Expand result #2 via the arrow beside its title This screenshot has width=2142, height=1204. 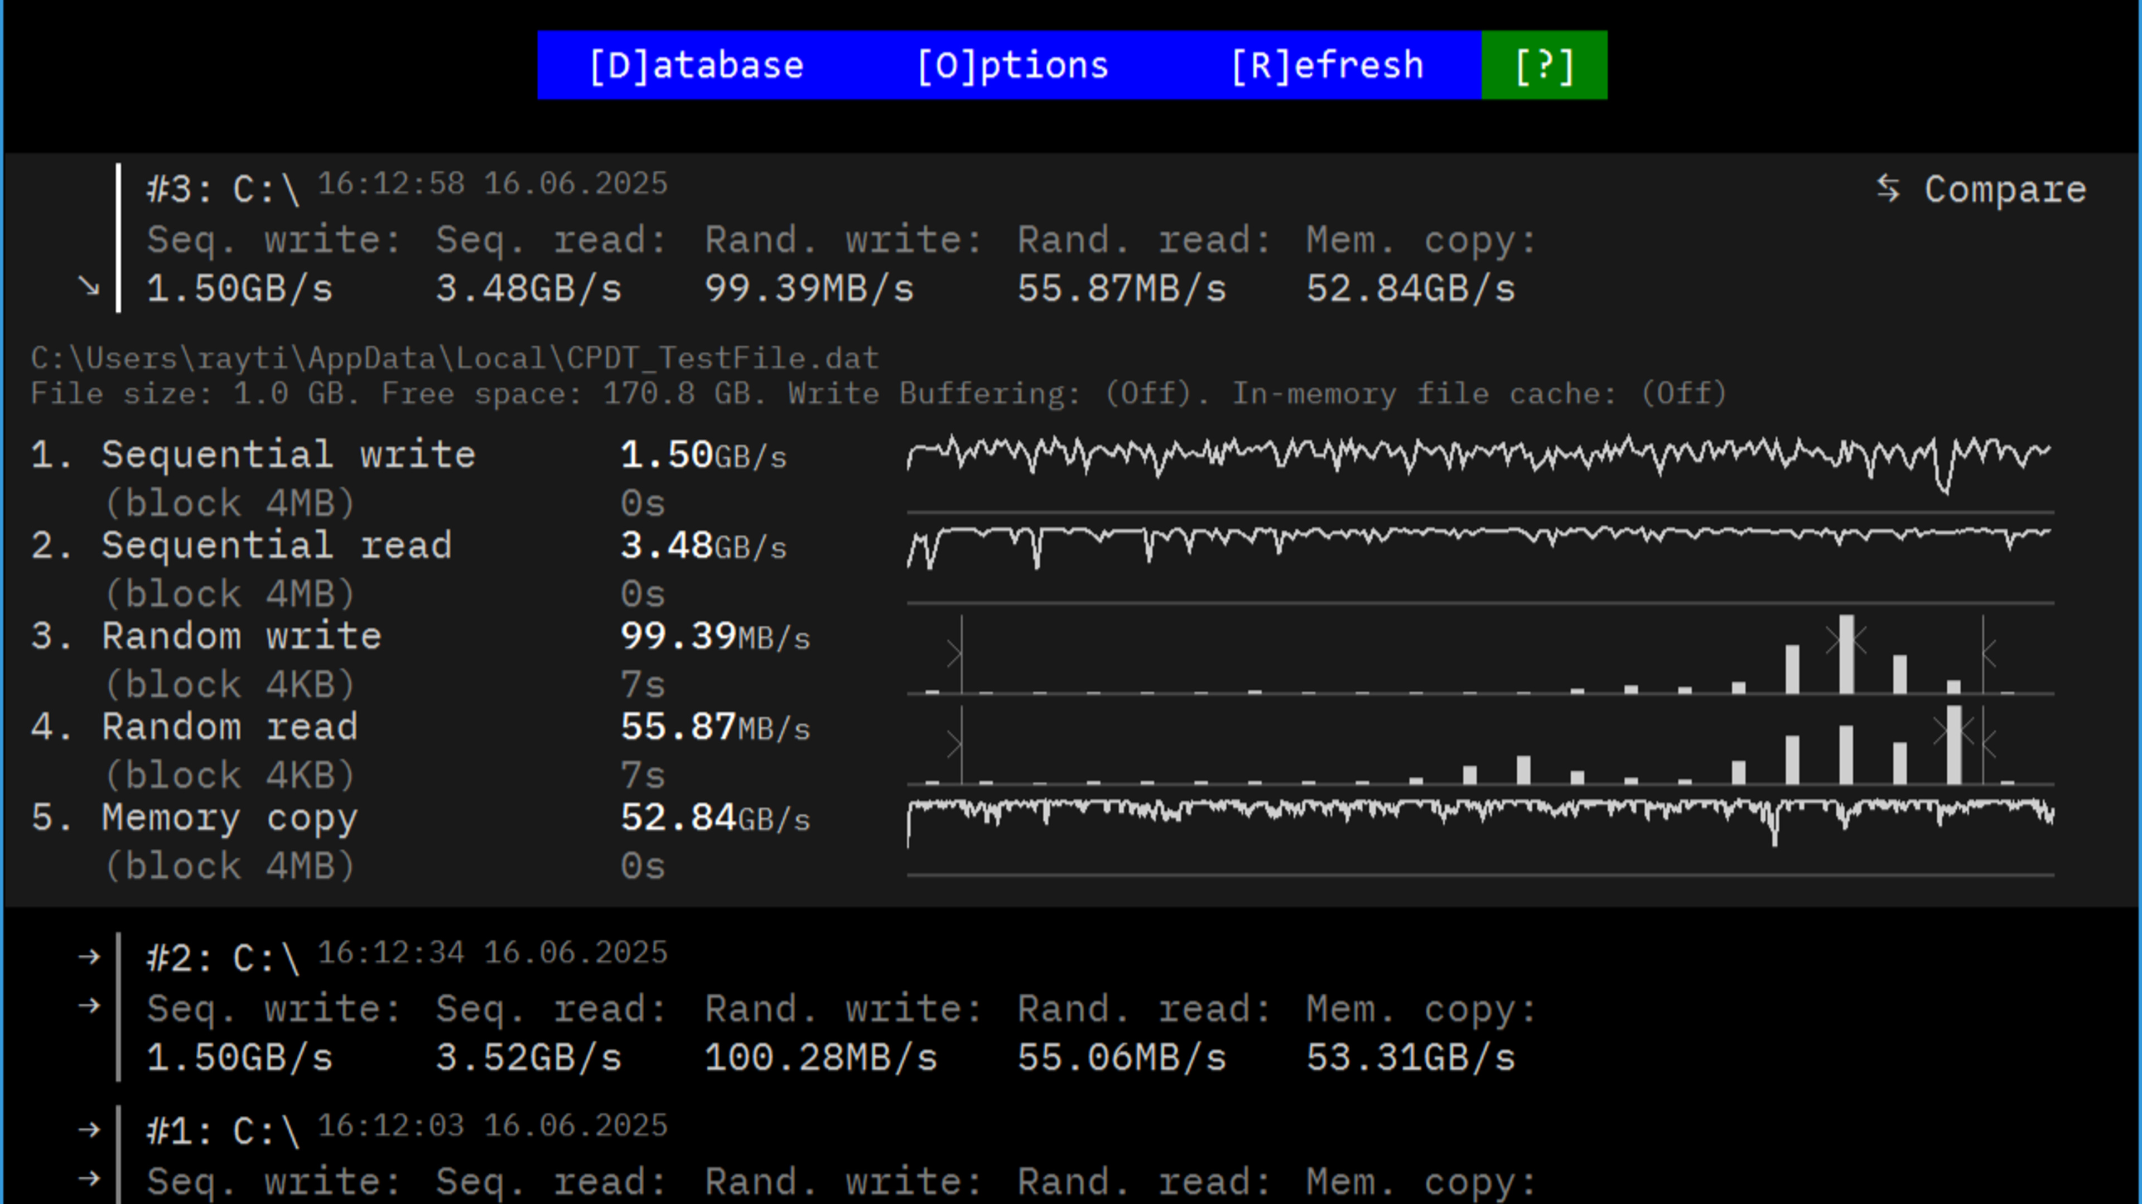click(x=89, y=957)
